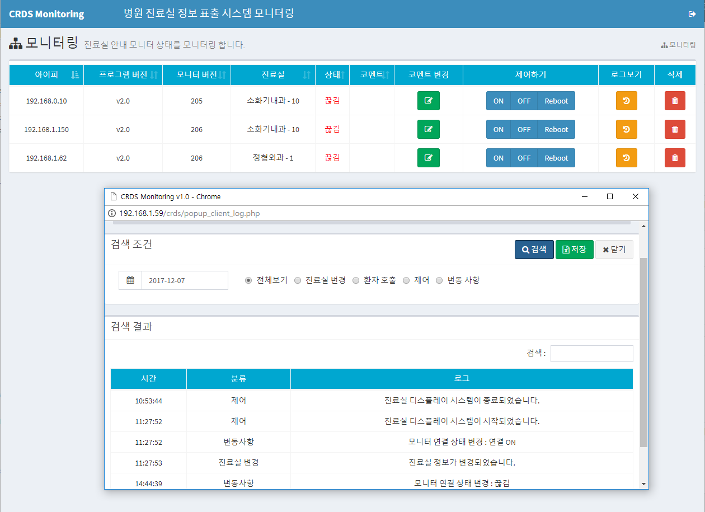The height and width of the screenshot is (512, 705).
Task: Click the 저장 save button
Action: tap(575, 250)
